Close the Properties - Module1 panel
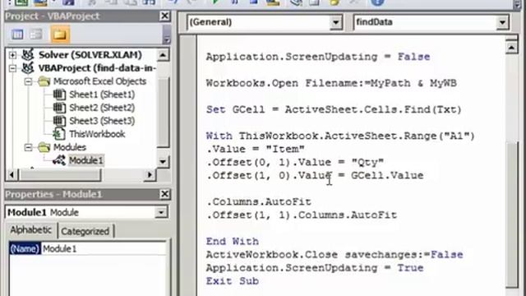526x296 pixels. pyautogui.click(x=164, y=194)
